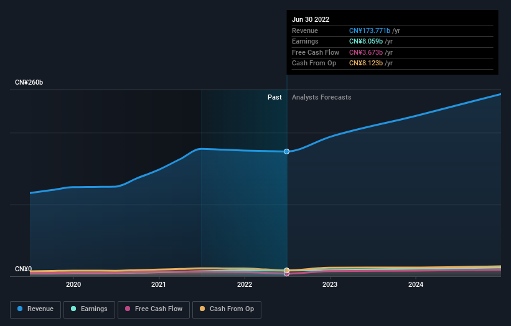This screenshot has width=511, height=326.
Task: Click the 2020 x-axis label
Action: point(73,285)
